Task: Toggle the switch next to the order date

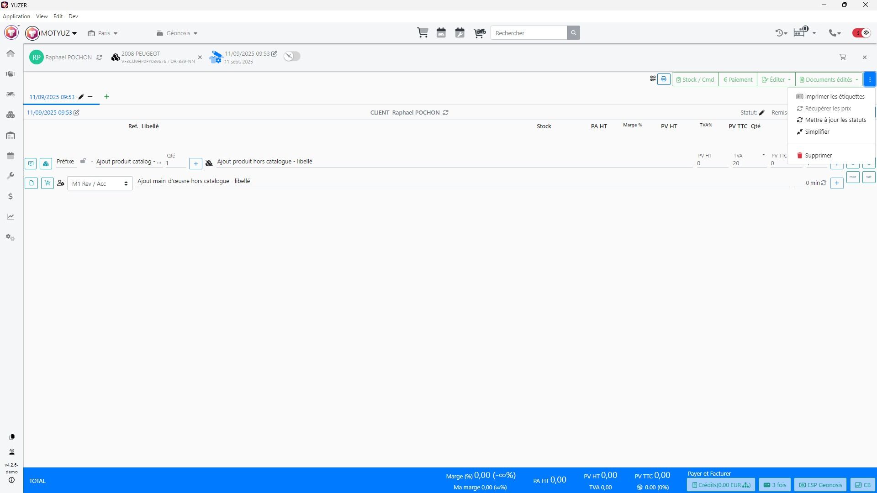Action: click(292, 56)
